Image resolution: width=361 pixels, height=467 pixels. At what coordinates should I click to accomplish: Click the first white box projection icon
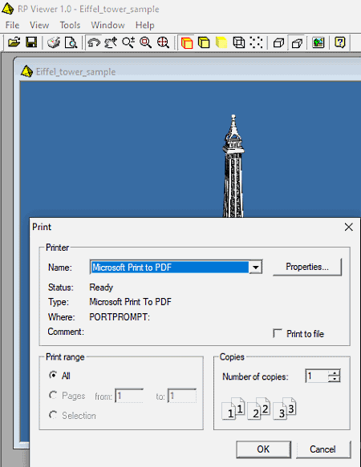(x=278, y=42)
